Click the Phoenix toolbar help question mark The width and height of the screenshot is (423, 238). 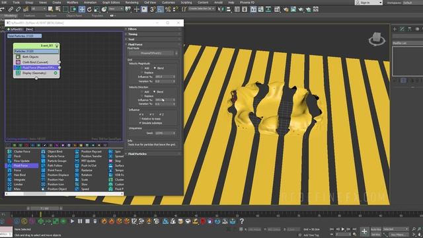(242, 221)
